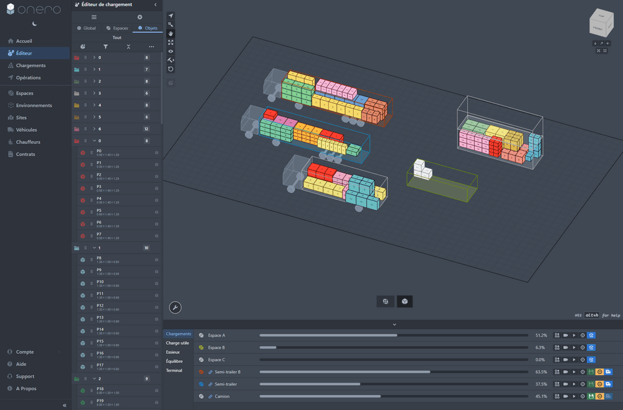This screenshot has height=410, width=623.
Task: Open the wrench tool in the viewport corner
Action: tap(176, 307)
